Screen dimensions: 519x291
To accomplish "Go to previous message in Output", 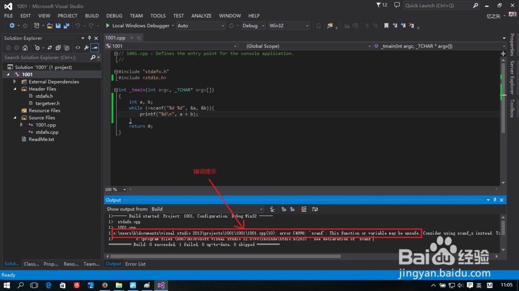I will coord(284,209).
